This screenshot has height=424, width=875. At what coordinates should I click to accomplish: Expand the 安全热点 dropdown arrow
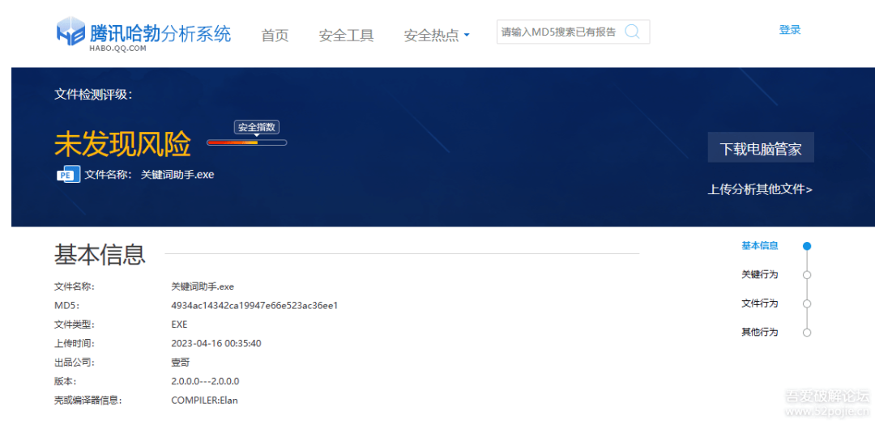(467, 36)
